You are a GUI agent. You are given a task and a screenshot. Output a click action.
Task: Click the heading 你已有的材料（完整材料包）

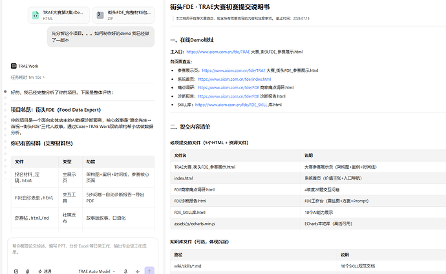point(42,143)
